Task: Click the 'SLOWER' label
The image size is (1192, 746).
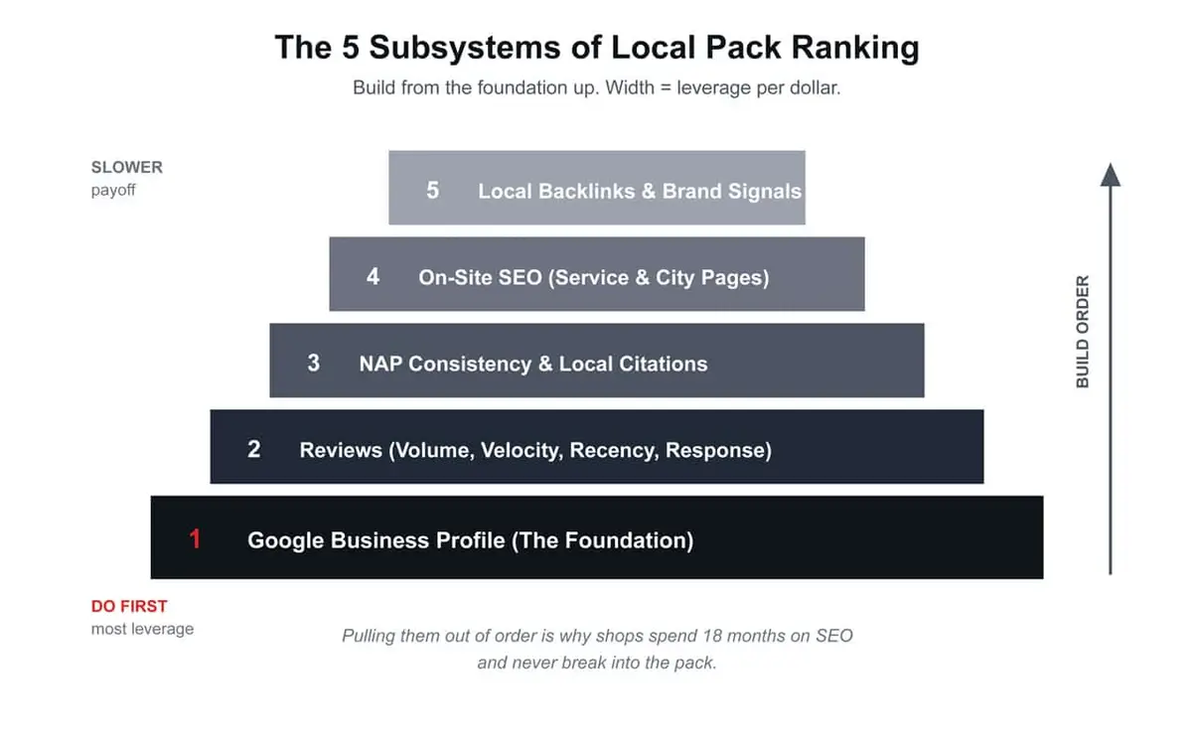Action: [127, 167]
